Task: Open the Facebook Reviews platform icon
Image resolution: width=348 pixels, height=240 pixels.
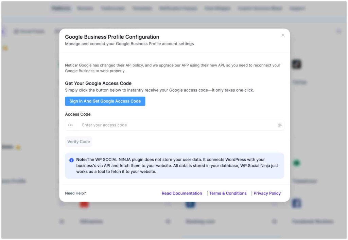Action: click(296, 203)
